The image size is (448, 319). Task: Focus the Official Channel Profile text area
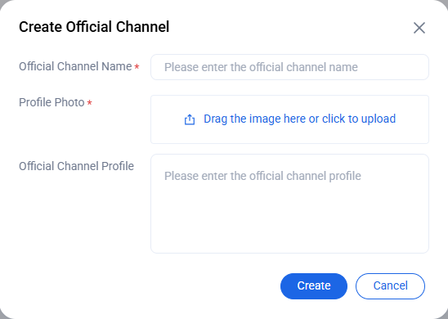289,204
